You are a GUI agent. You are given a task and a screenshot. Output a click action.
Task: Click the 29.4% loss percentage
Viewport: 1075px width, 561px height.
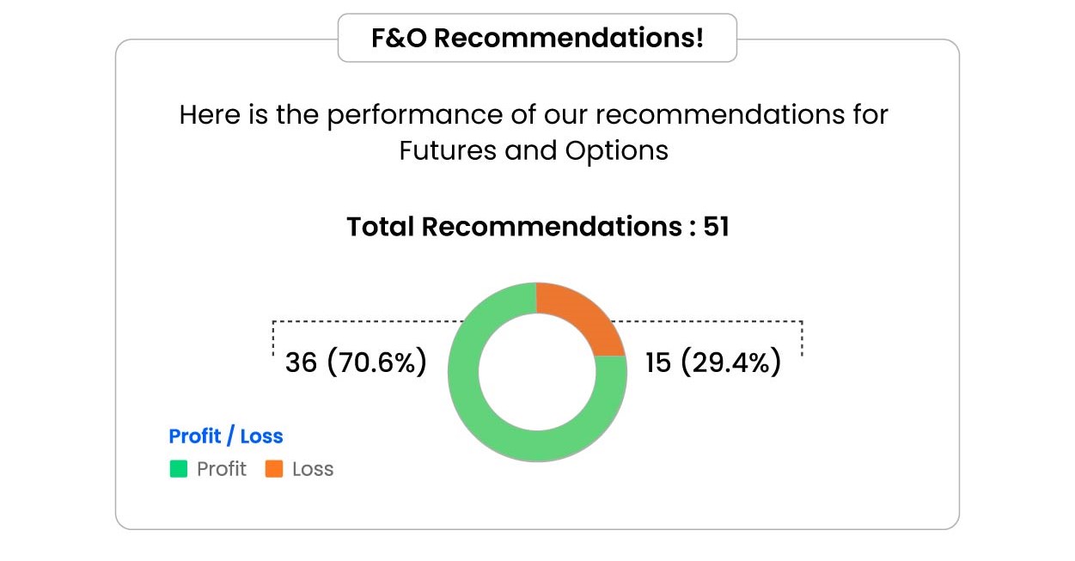point(730,363)
